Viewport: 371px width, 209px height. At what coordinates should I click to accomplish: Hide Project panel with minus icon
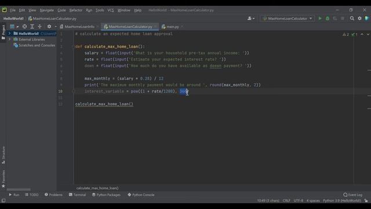[x=56, y=27]
